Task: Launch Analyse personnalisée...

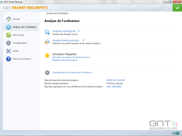Action: pos(66,40)
